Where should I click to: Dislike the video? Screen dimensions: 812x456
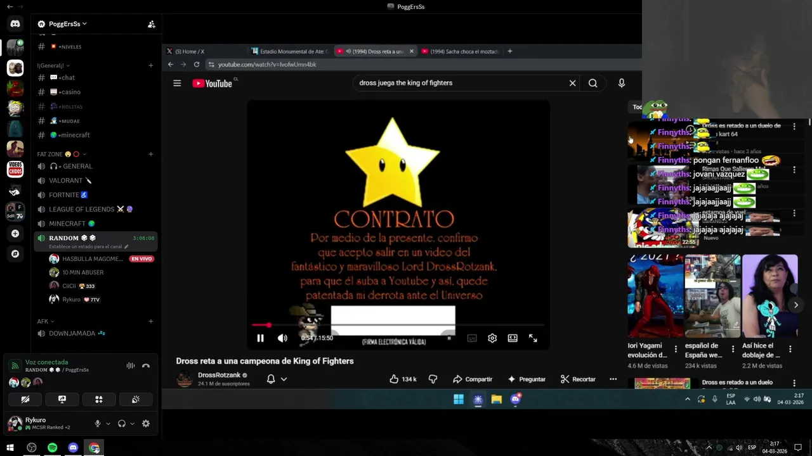[433, 379]
